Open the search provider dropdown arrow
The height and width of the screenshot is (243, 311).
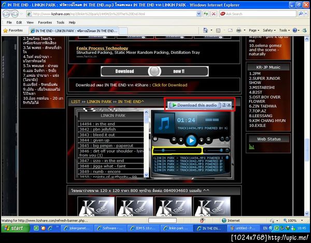pos(306,13)
